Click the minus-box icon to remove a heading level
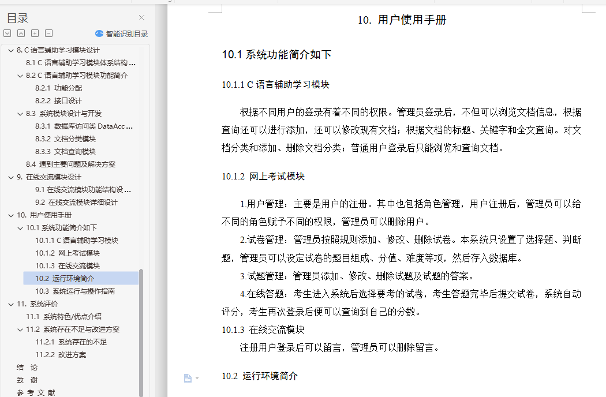This screenshot has height=397, width=606. click(48, 33)
